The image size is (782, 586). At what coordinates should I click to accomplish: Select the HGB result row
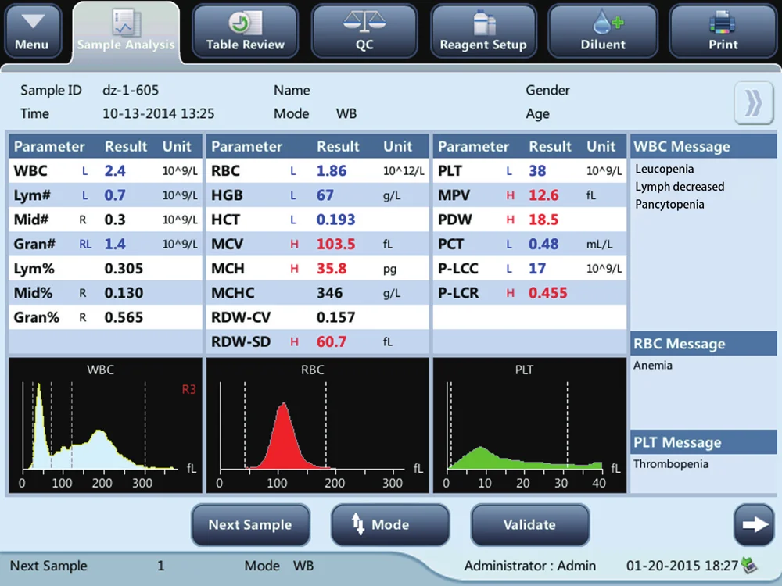(x=316, y=195)
